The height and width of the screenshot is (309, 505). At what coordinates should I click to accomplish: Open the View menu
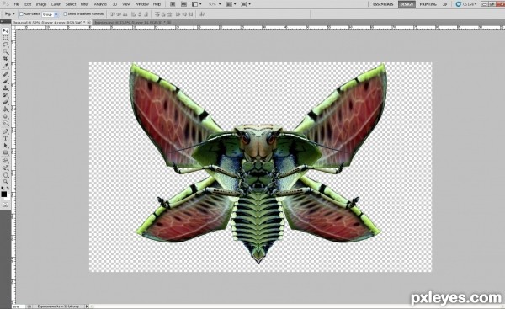[x=126, y=4]
